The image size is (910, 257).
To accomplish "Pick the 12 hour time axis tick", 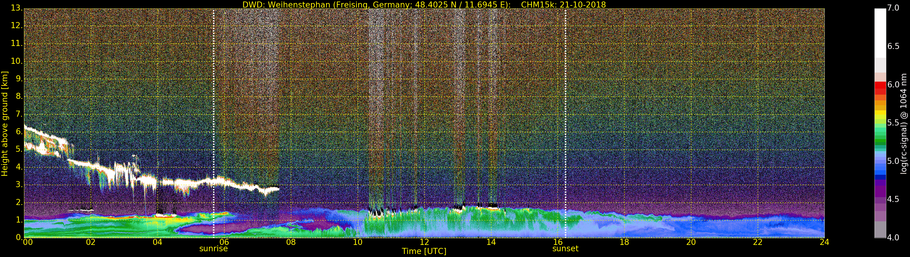I will tap(424, 242).
